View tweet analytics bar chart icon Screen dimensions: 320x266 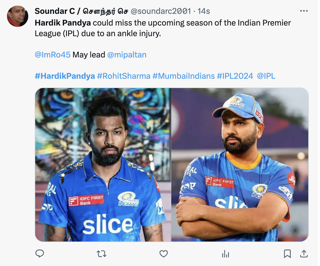(225, 254)
